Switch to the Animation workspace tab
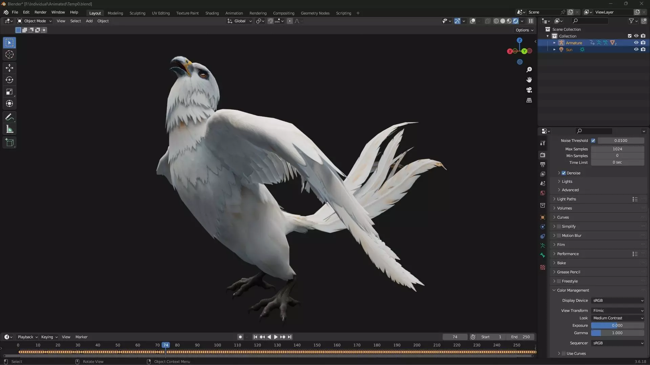 (234, 13)
